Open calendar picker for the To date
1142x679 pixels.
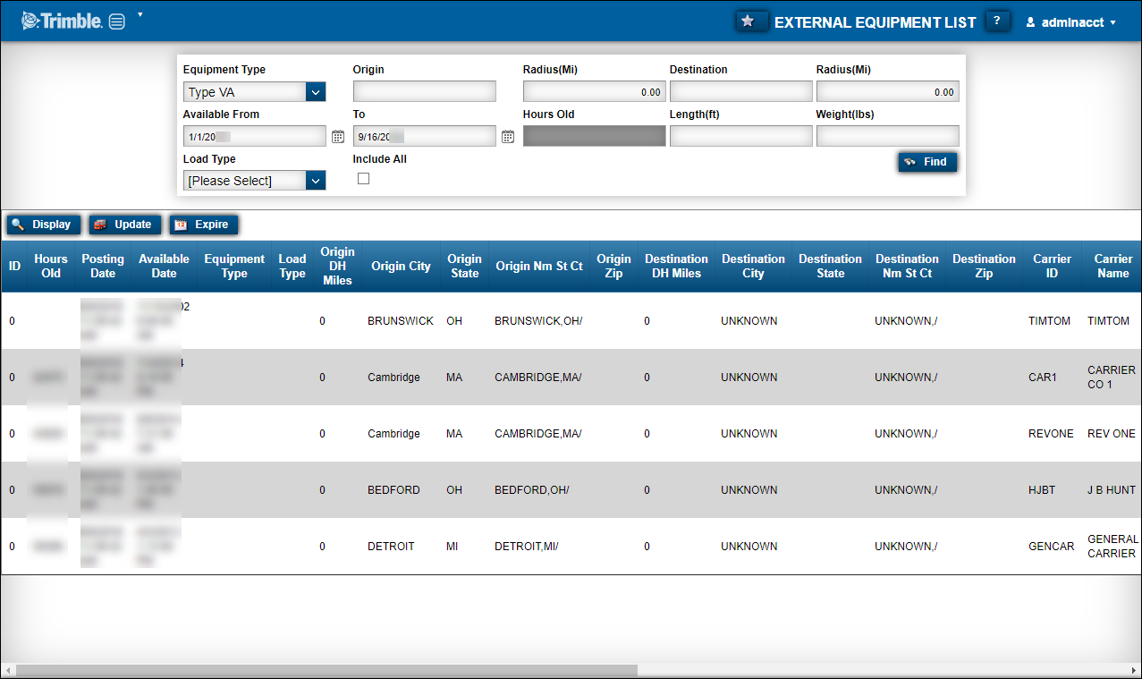click(x=508, y=136)
